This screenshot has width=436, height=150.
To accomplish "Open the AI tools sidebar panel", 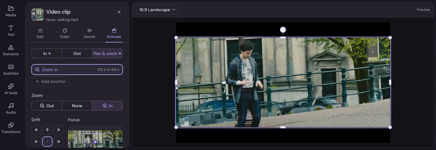I will point(11,89).
